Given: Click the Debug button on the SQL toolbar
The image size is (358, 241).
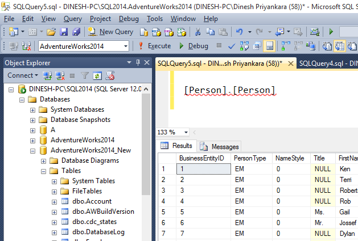Looking at the screenshot, I should tap(194, 46).
